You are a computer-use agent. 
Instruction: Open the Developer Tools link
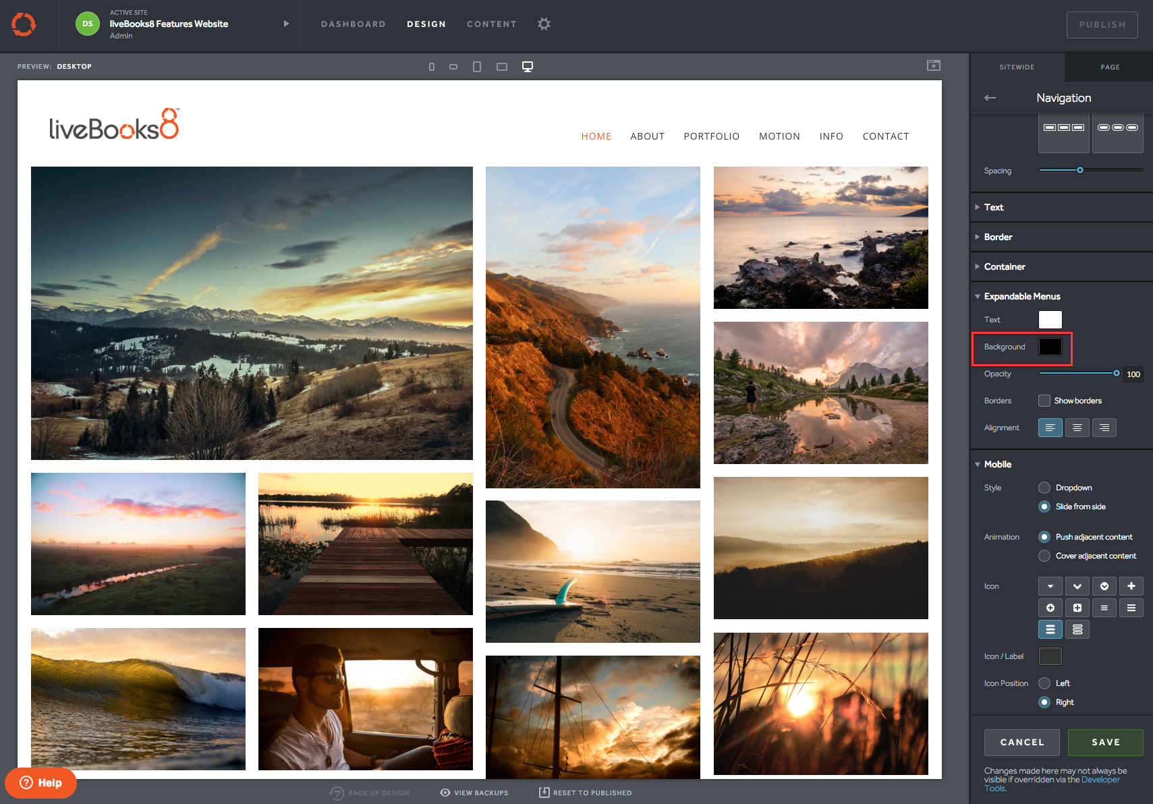pos(1100,780)
